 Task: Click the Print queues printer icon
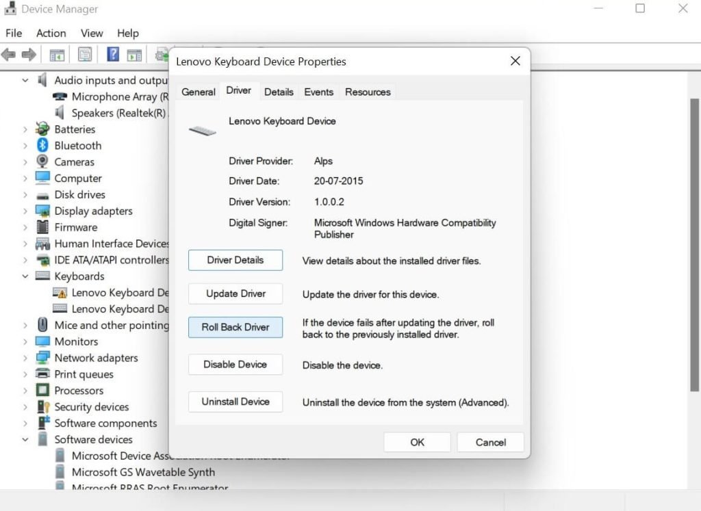tap(42, 374)
